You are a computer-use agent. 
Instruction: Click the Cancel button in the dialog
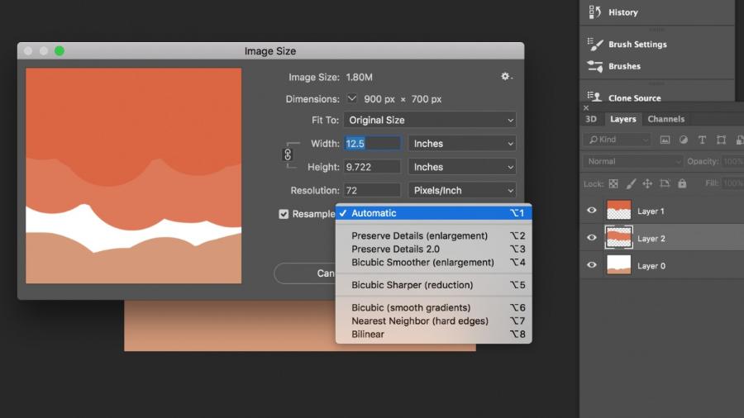click(x=306, y=273)
